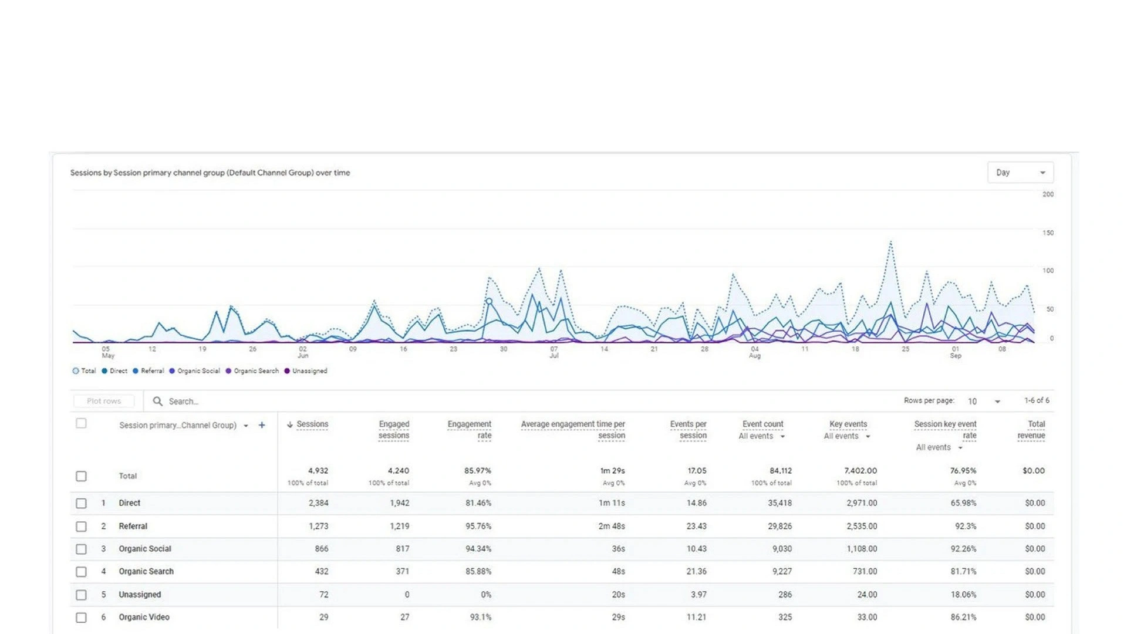
Task: Click the Plot rows button
Action: pyautogui.click(x=104, y=402)
